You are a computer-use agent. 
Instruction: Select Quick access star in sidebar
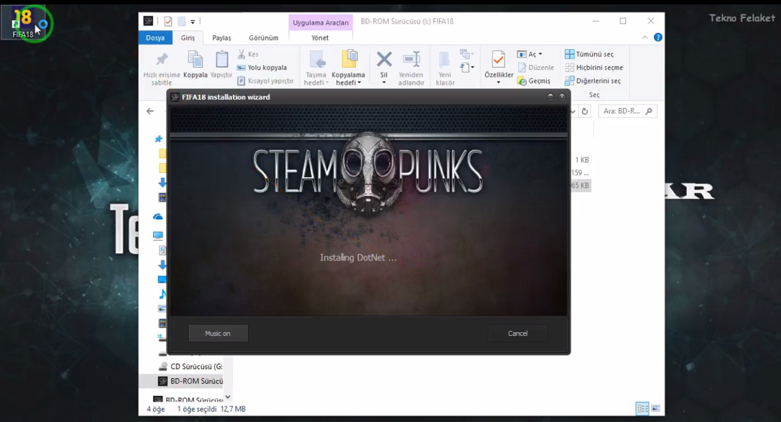[158, 138]
